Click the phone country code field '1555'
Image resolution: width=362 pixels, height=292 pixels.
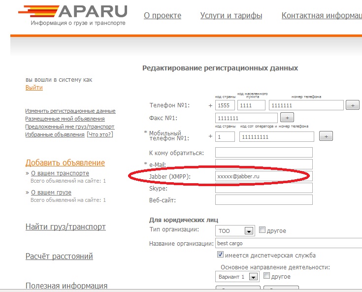tap(225, 105)
